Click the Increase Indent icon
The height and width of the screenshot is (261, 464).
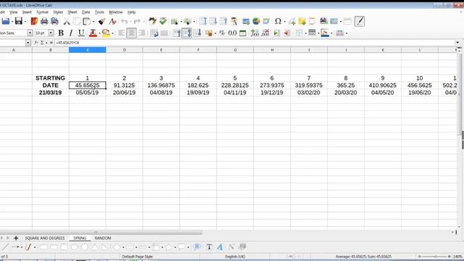pyautogui.click(x=276, y=33)
